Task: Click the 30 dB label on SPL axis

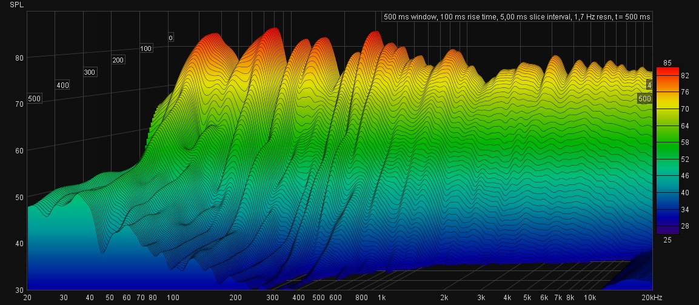Action: click(19, 290)
